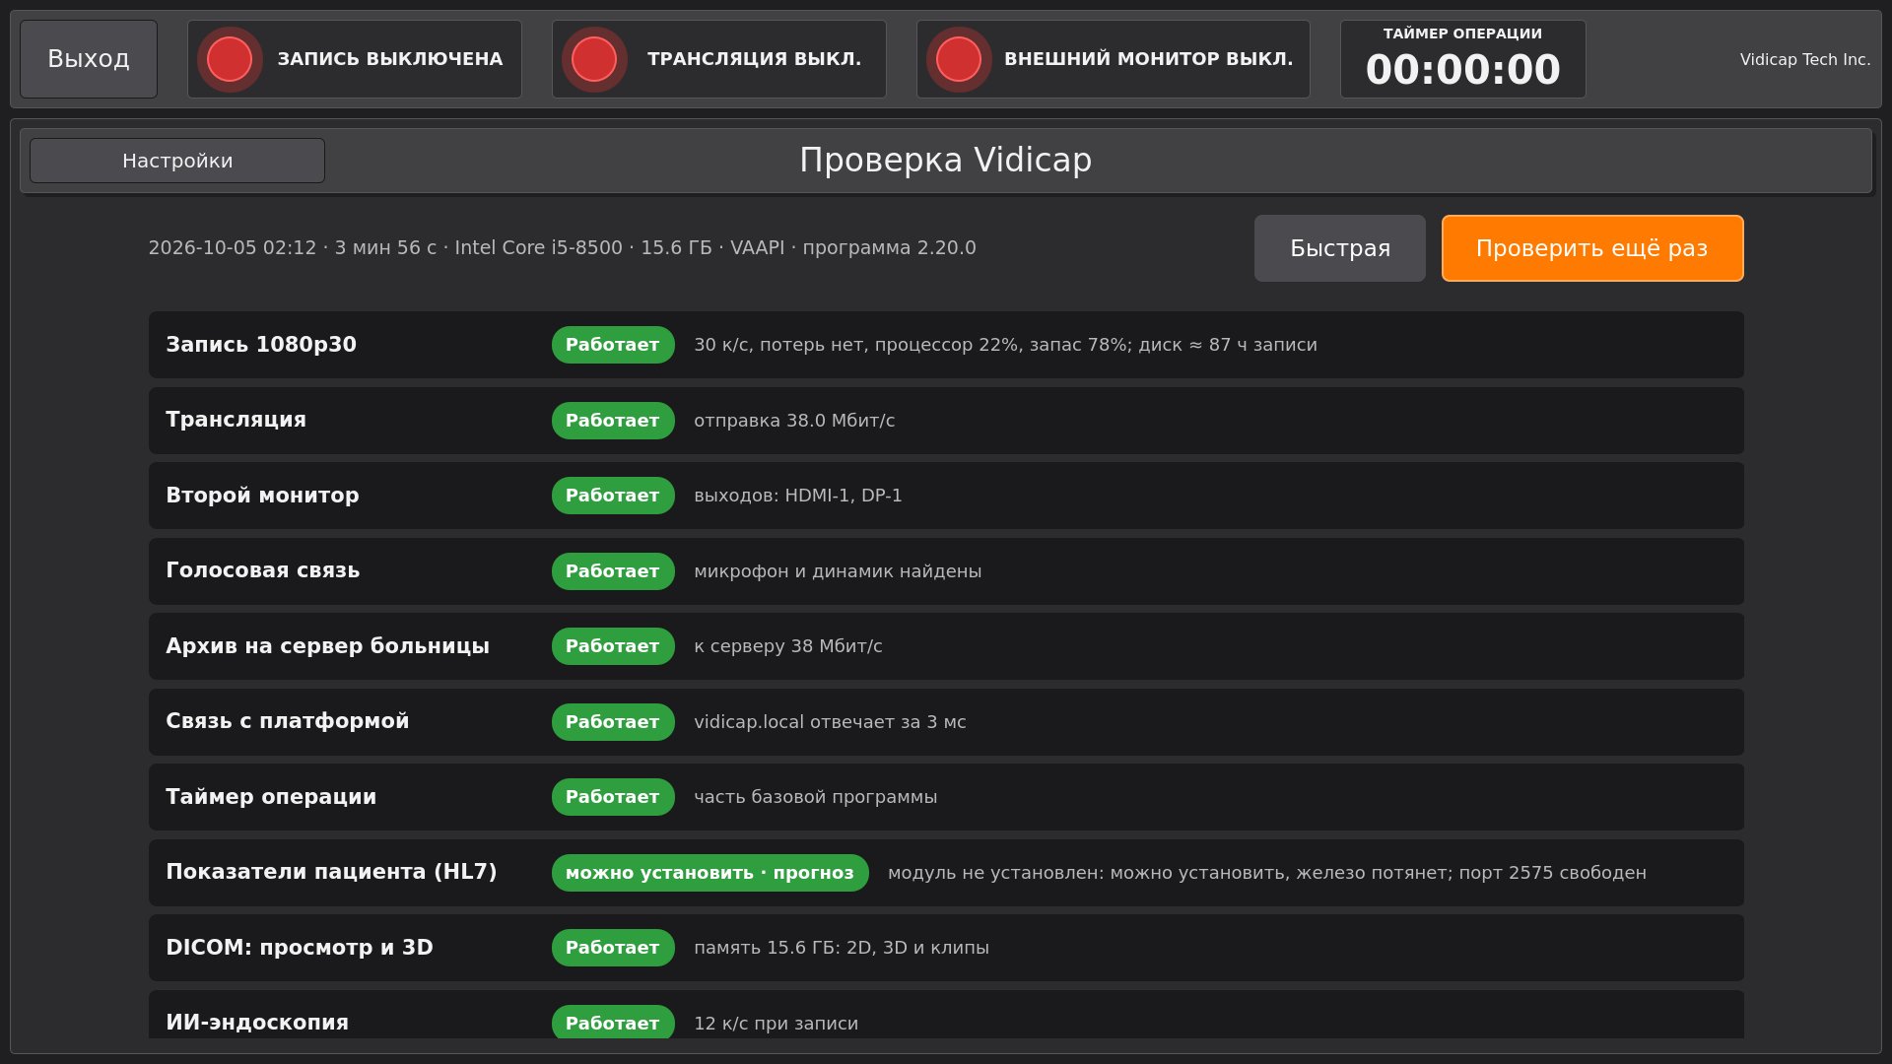Click память 15.6 ГБ: 2D, 3D и клипы
Viewport: 1892px width, 1064px height.
[x=842, y=948]
